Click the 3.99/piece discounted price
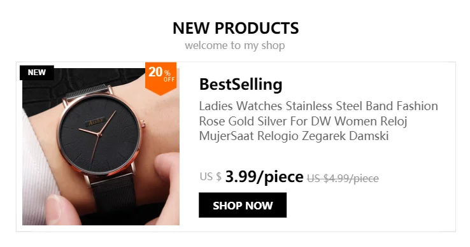The image size is (470, 247). pyautogui.click(x=264, y=176)
